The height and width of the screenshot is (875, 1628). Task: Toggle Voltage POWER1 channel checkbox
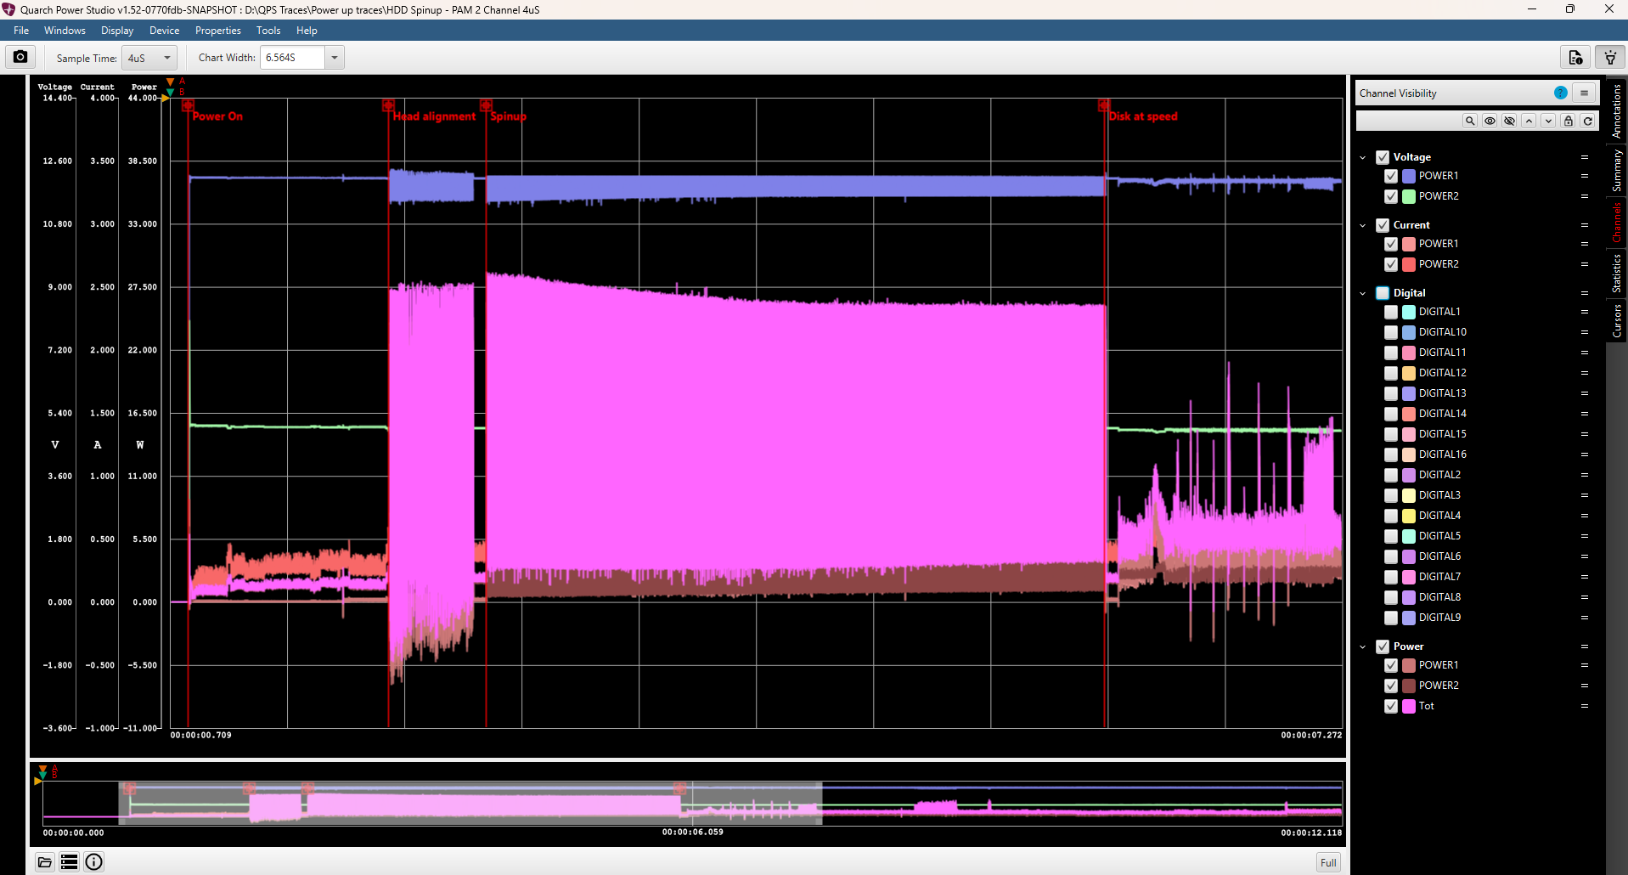pos(1391,176)
